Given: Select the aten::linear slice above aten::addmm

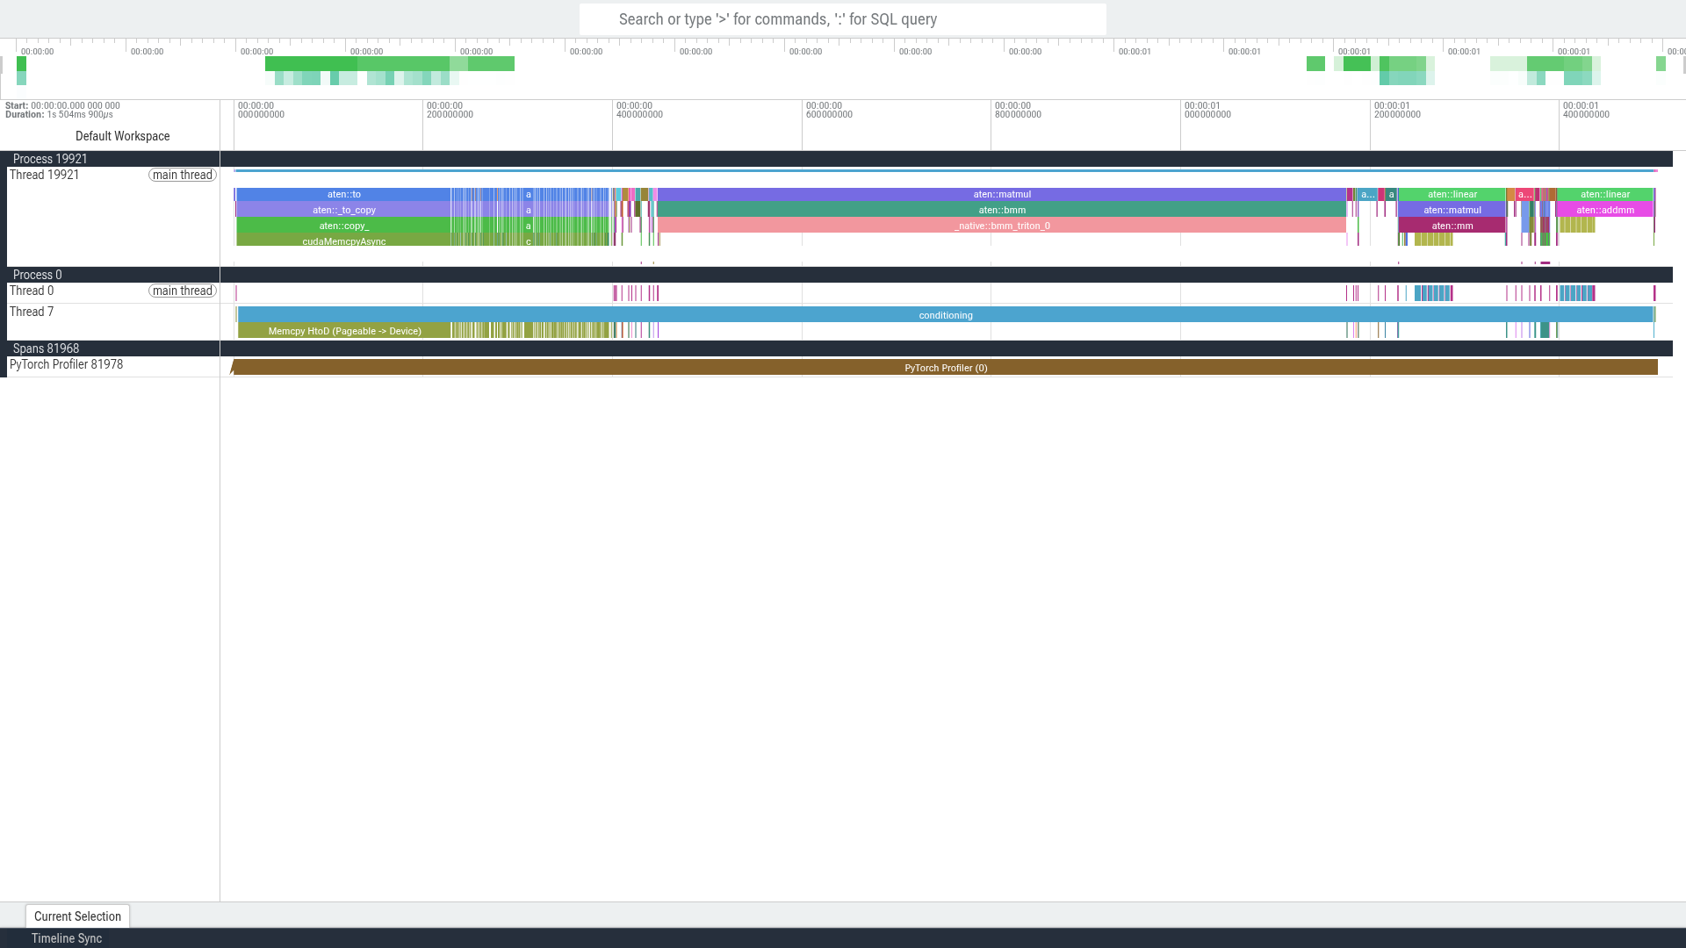Looking at the screenshot, I should [1604, 194].
